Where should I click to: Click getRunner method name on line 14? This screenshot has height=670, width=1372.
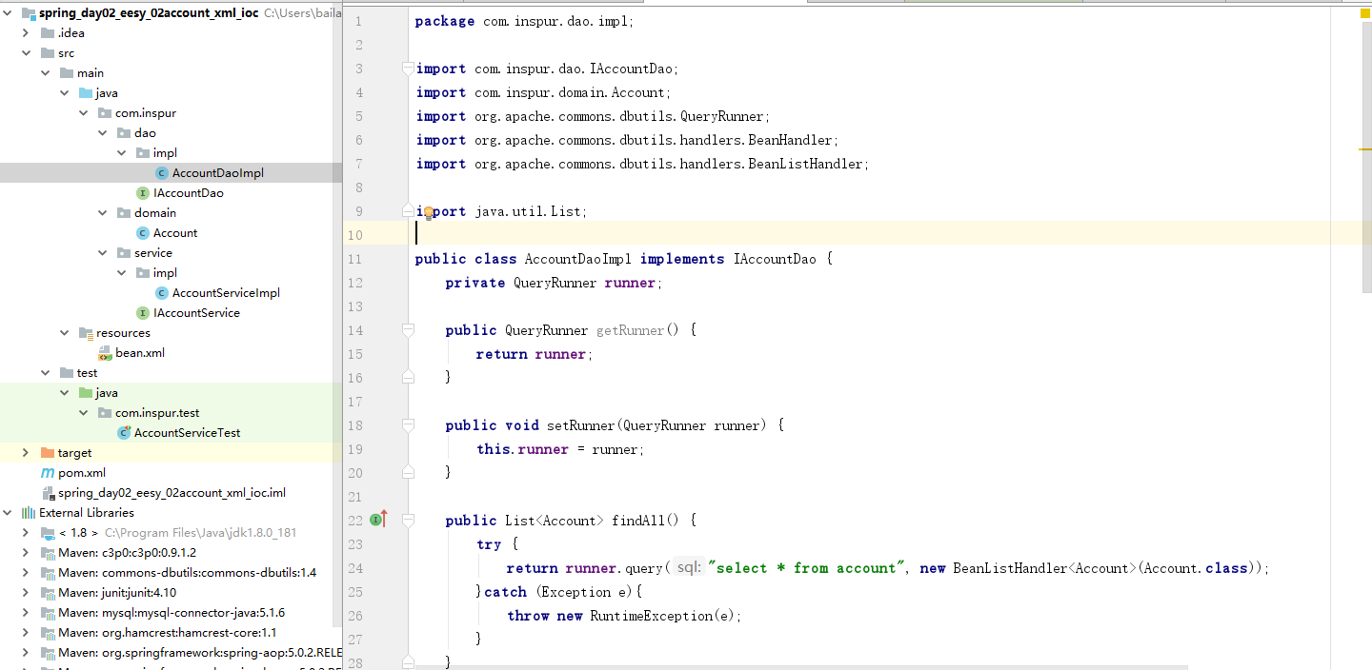click(630, 330)
